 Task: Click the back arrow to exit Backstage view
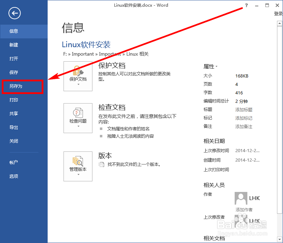[x=14, y=13]
